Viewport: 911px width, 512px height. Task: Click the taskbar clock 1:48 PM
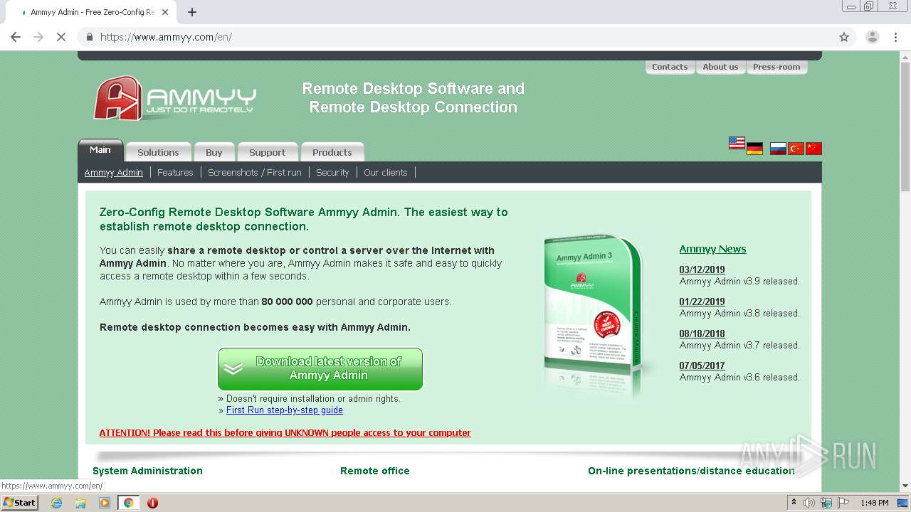(874, 503)
